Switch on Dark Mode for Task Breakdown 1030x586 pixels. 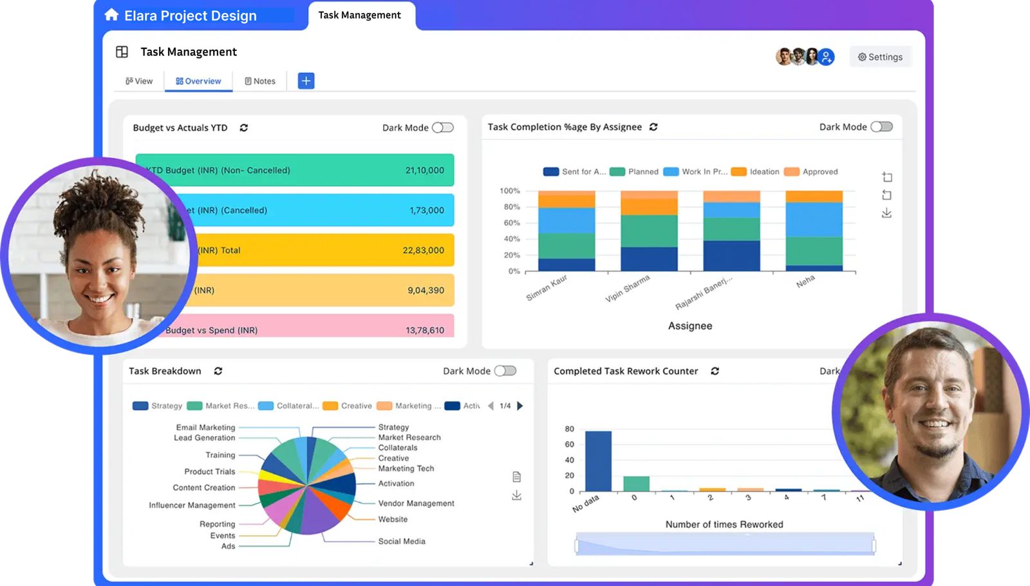click(x=505, y=371)
